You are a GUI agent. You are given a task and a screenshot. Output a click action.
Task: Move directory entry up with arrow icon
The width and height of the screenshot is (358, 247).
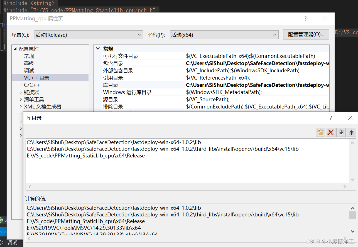tap(351, 132)
